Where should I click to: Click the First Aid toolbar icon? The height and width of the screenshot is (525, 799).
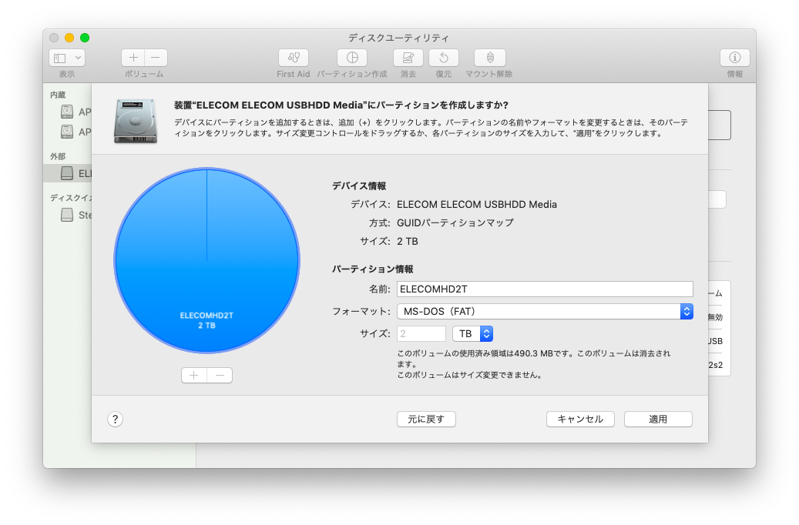(293, 58)
